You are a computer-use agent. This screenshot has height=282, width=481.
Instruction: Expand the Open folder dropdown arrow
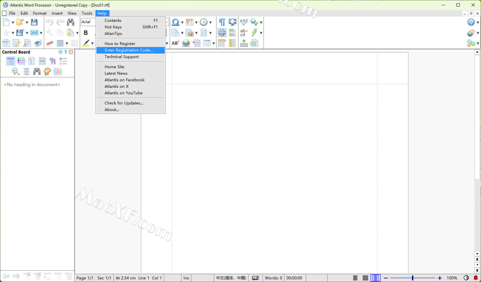27,23
